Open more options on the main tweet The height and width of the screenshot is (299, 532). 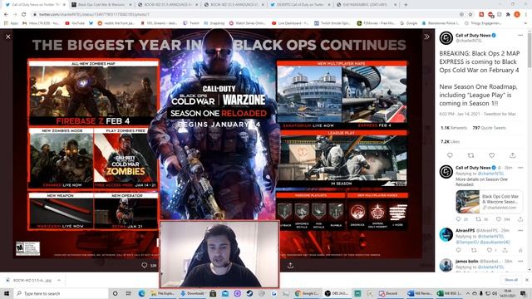[x=520, y=35]
